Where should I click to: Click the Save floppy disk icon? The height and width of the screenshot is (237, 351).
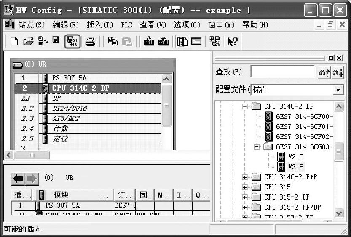tap(56, 40)
